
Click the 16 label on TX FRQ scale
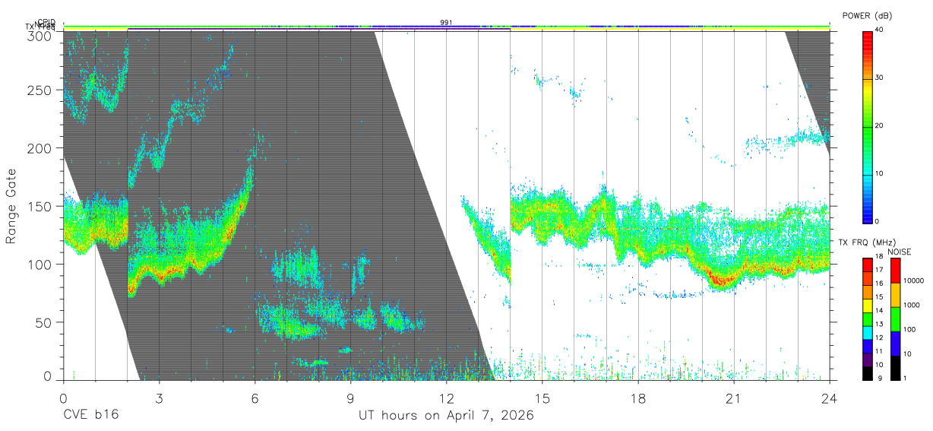[x=880, y=283]
